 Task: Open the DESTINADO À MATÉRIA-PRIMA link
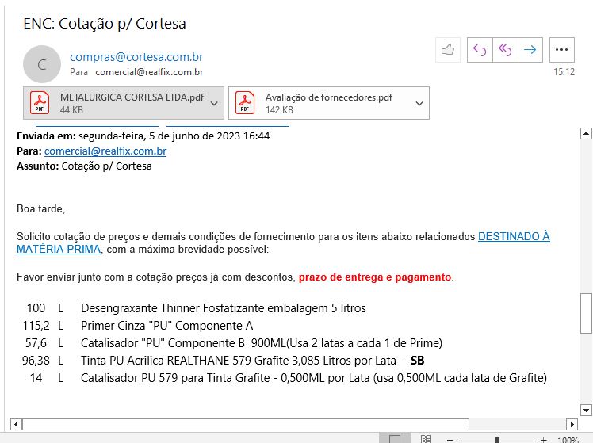(x=514, y=236)
